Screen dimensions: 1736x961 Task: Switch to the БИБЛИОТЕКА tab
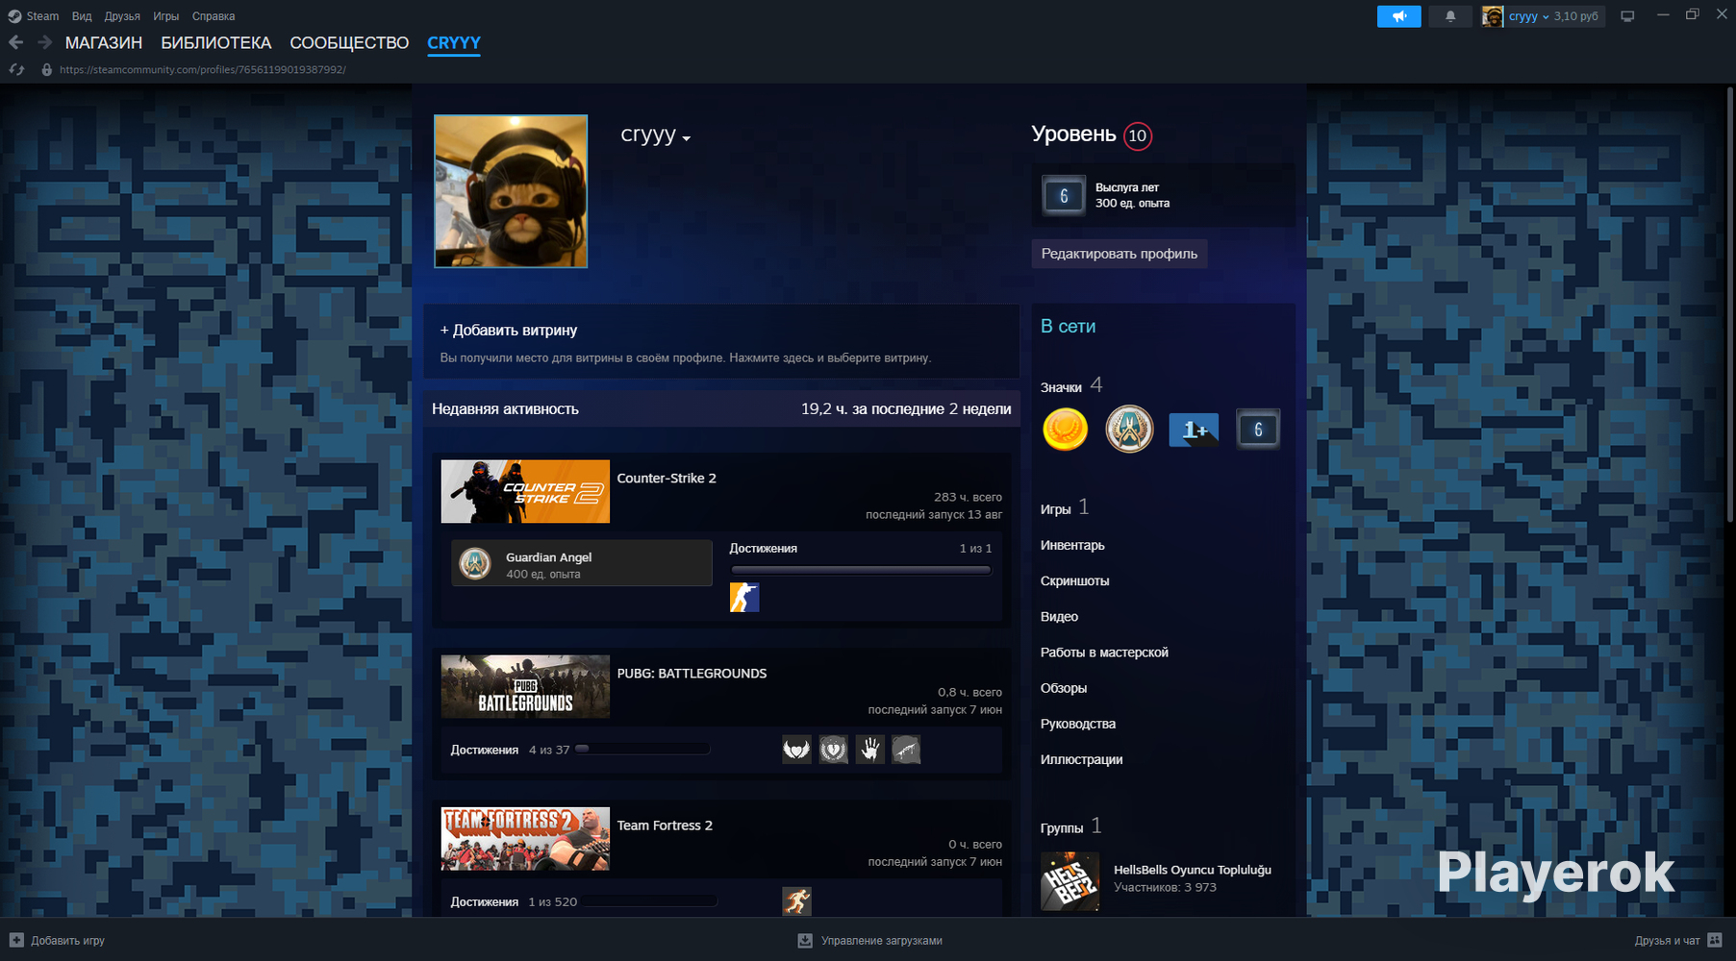pos(216,43)
